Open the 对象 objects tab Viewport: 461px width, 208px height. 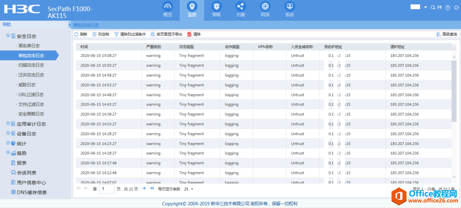[x=241, y=10]
